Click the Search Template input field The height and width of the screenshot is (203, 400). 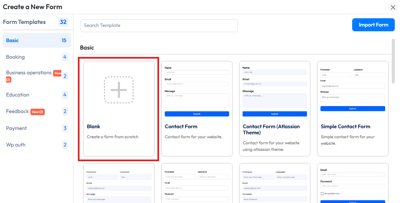pyautogui.click(x=159, y=26)
